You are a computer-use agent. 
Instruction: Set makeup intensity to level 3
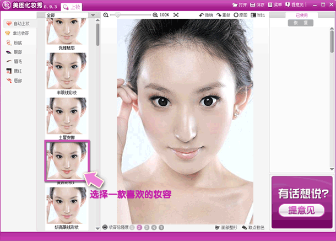(x=147, y=227)
